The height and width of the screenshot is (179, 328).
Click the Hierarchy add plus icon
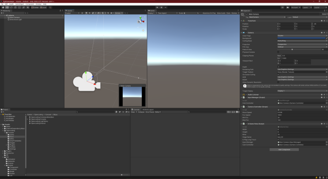pyautogui.click(x=2, y=13)
